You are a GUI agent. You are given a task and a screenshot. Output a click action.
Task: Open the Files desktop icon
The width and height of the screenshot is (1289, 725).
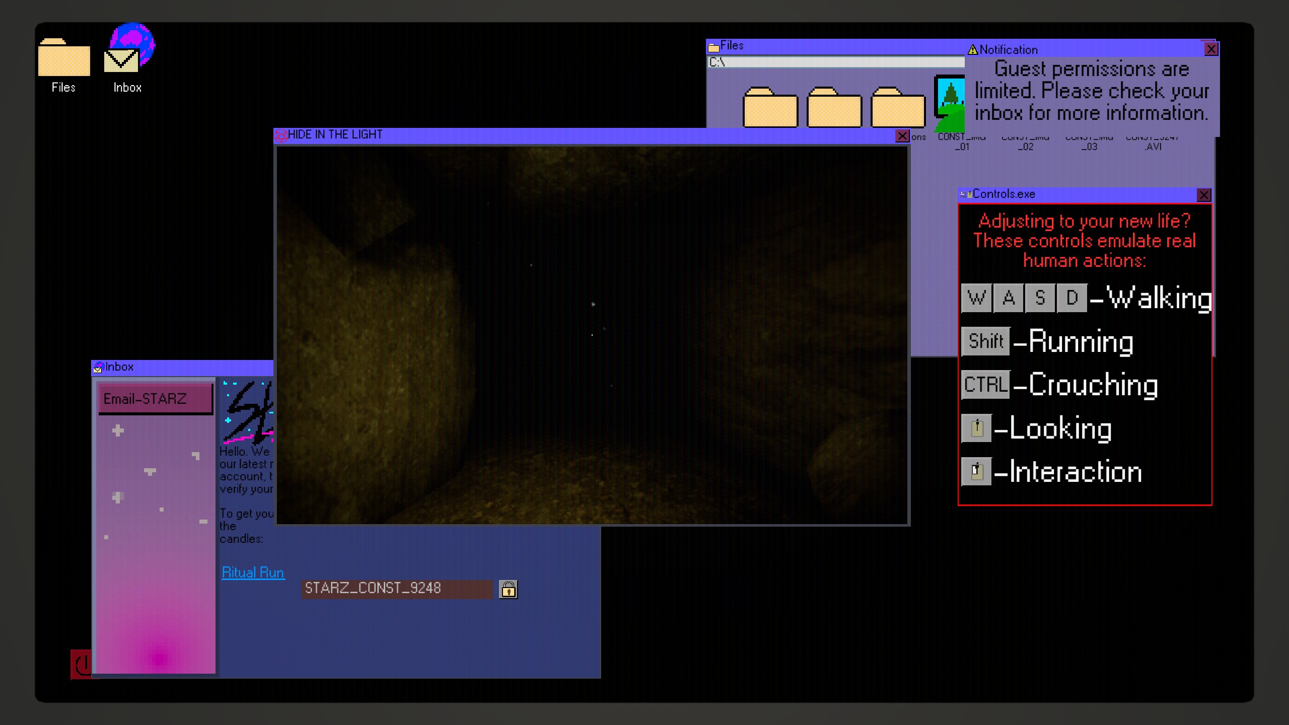64,59
